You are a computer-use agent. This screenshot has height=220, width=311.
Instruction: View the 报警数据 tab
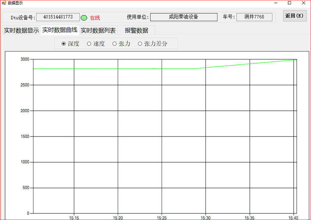[135, 30]
